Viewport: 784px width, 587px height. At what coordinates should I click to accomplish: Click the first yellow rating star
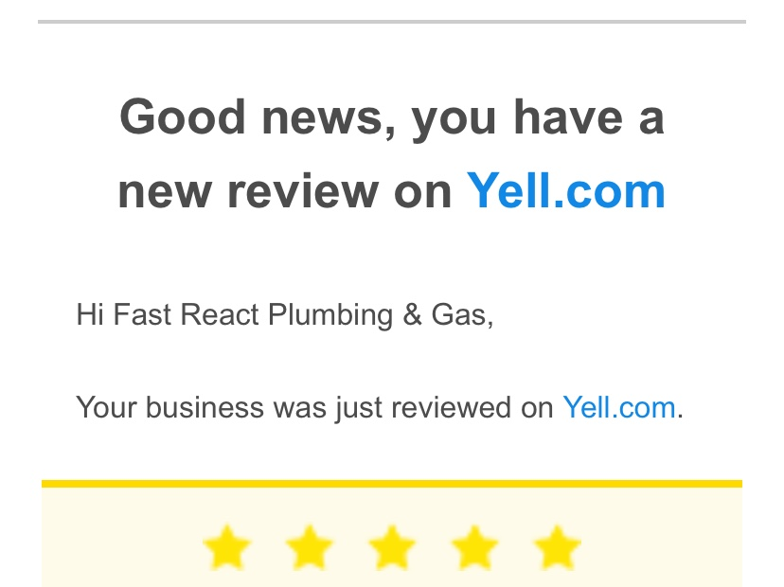[226, 547]
